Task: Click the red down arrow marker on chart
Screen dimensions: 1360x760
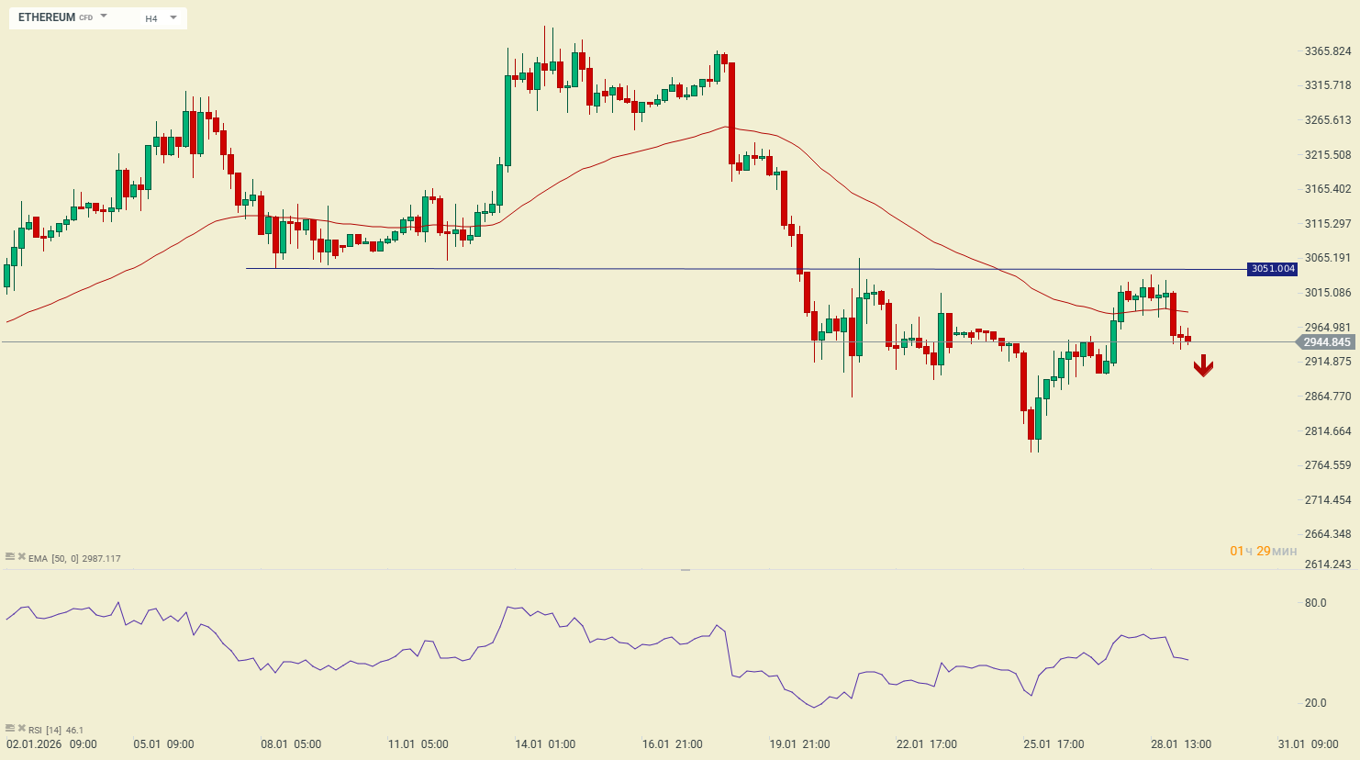Action: point(1203,367)
